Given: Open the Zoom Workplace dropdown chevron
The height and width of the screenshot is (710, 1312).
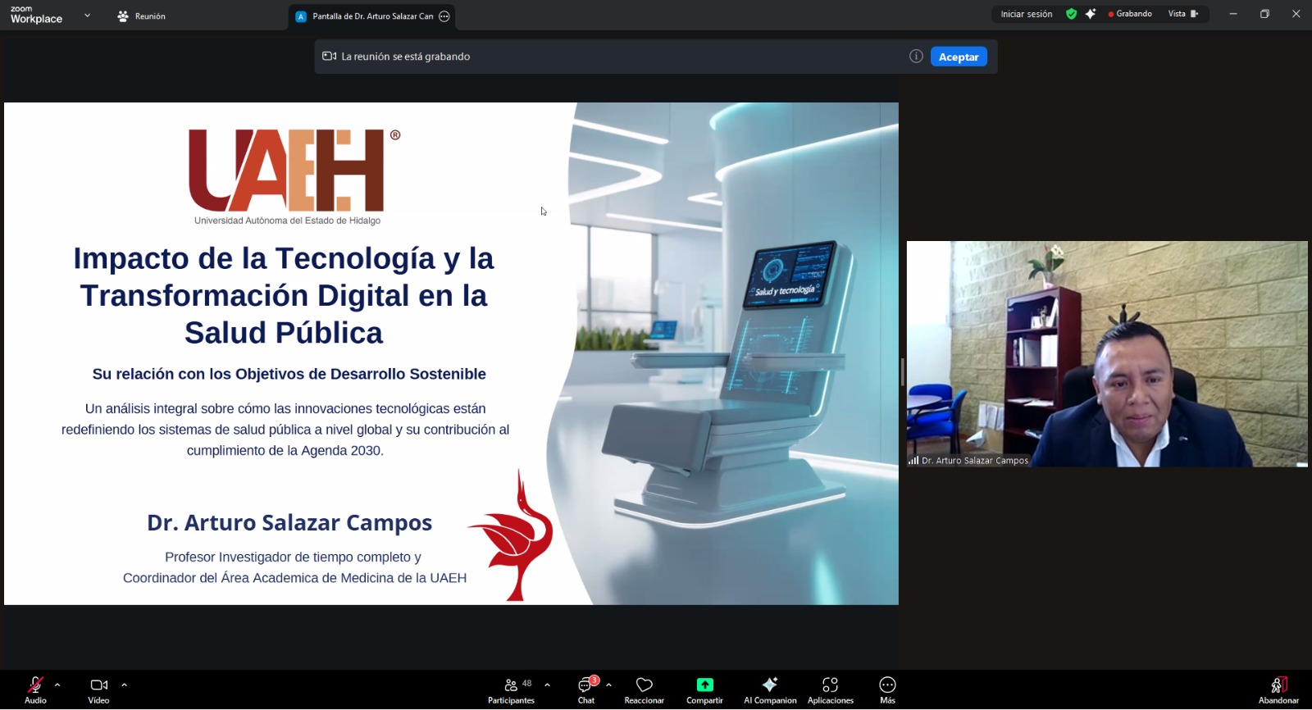Looking at the screenshot, I should click(88, 16).
